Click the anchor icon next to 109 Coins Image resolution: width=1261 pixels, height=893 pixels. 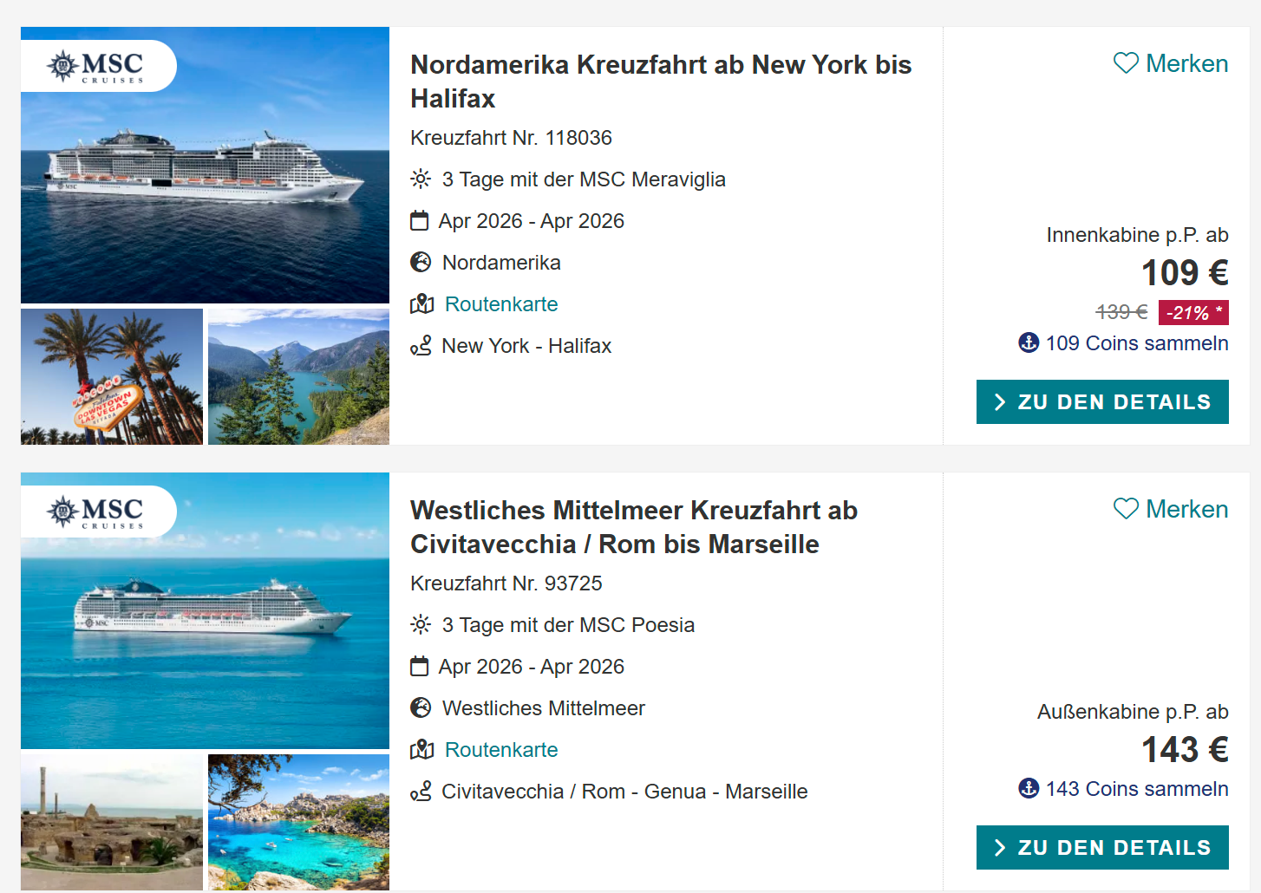pos(1029,342)
